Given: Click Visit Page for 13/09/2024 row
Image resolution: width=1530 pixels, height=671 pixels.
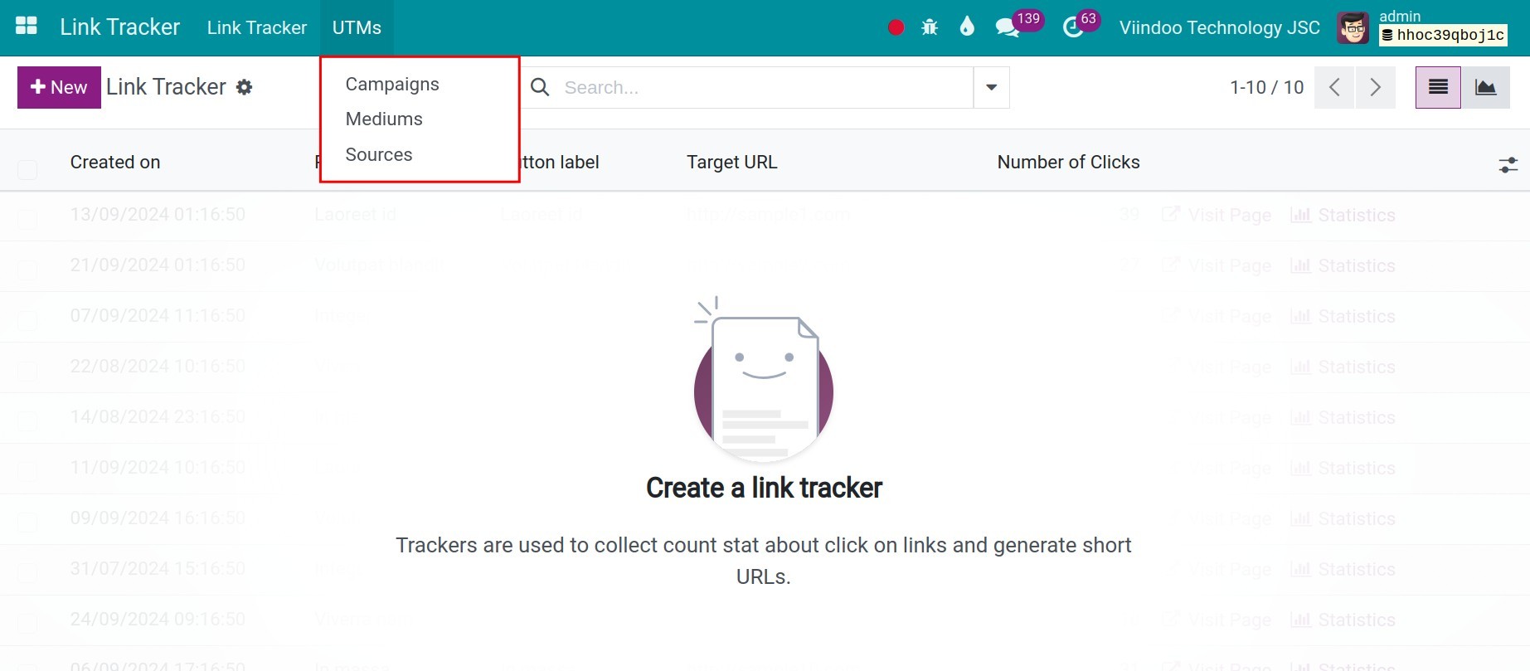Looking at the screenshot, I should pos(1217,215).
